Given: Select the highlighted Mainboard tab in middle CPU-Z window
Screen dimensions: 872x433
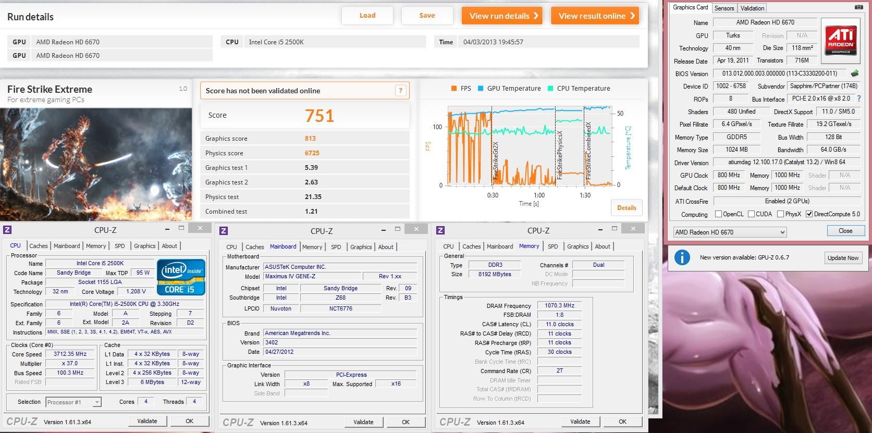Looking at the screenshot, I should click(283, 246).
